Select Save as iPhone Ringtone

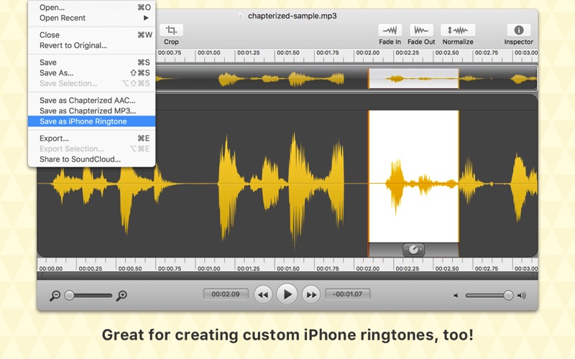coord(83,121)
